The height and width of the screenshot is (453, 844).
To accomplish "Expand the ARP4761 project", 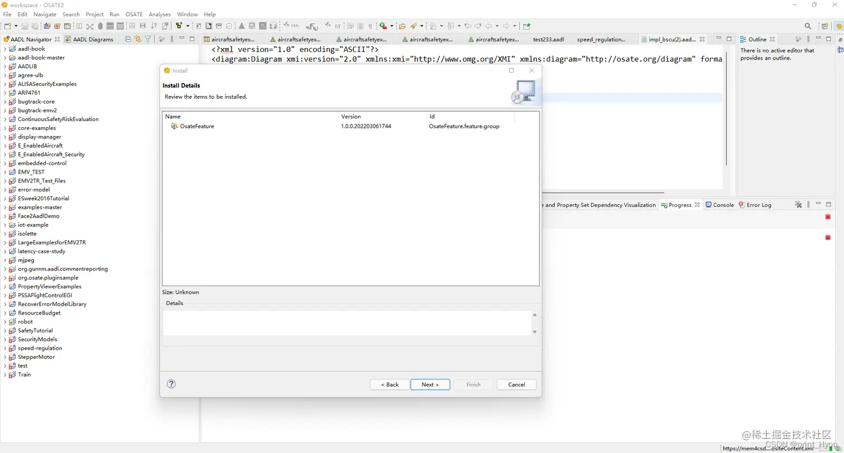I will [5, 93].
